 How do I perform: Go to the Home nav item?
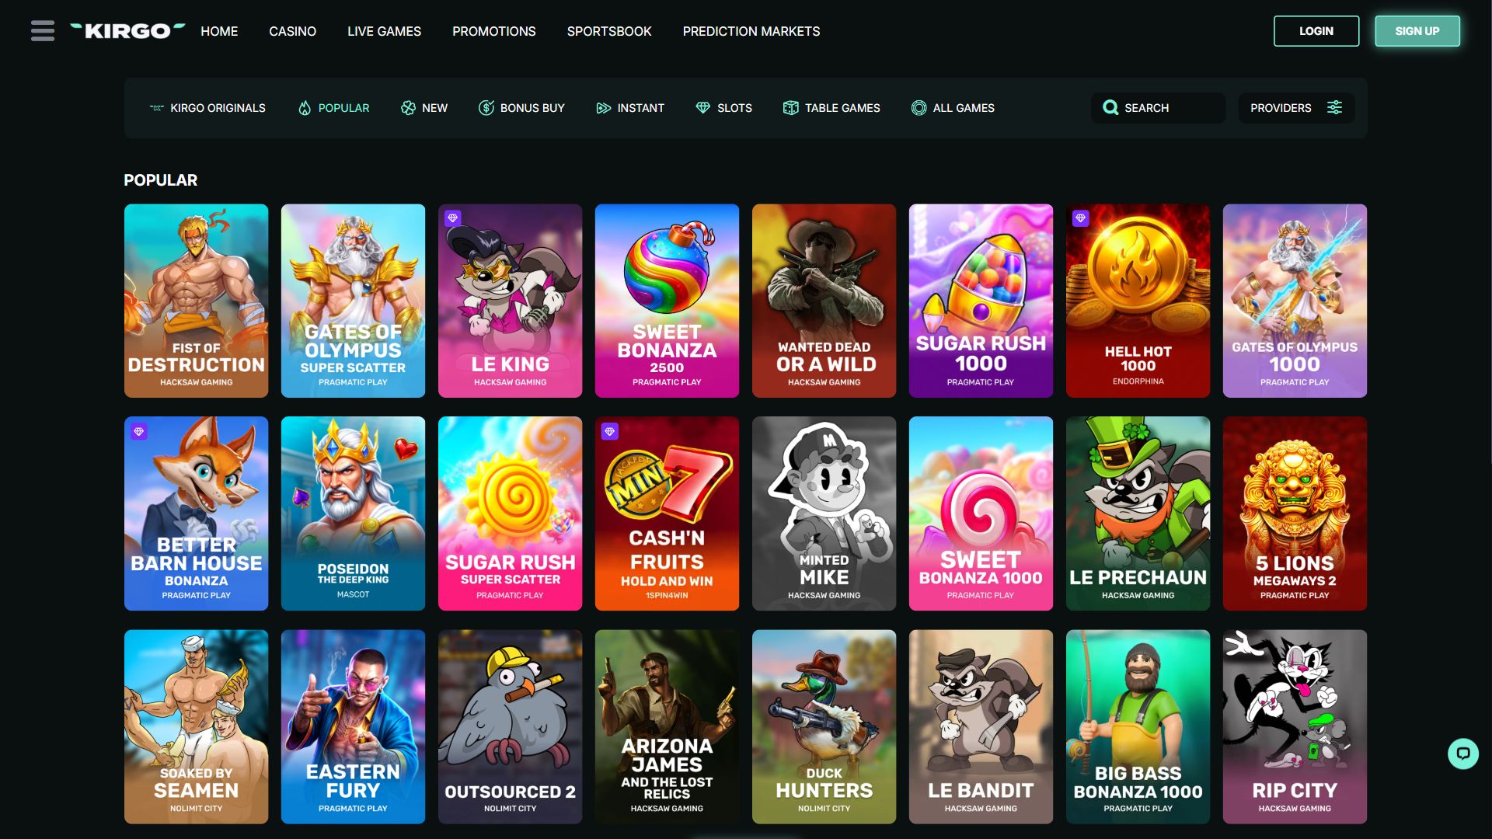point(219,31)
